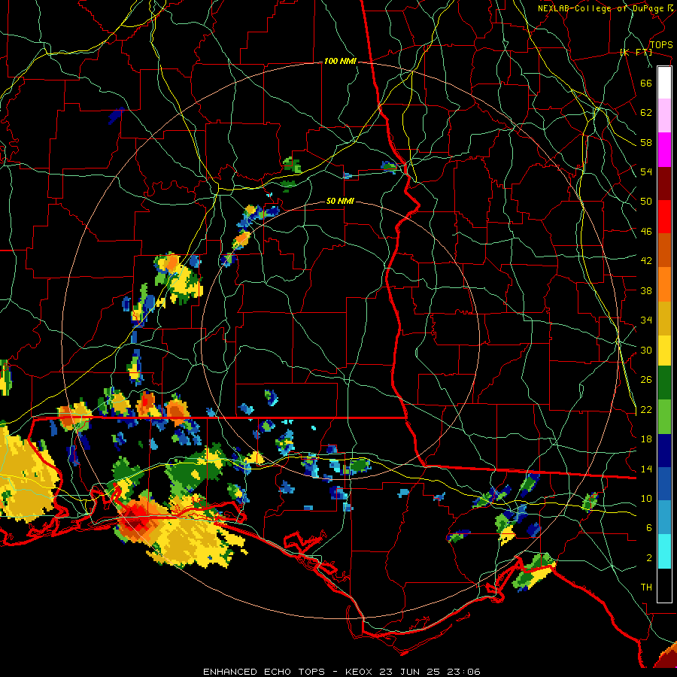Click the 42 legend label

646,261
